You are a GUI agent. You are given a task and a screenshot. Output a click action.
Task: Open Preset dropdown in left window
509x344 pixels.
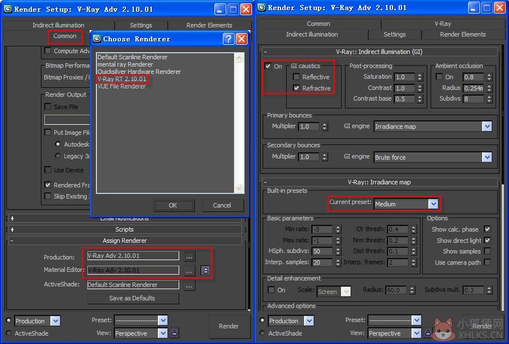[x=141, y=321]
